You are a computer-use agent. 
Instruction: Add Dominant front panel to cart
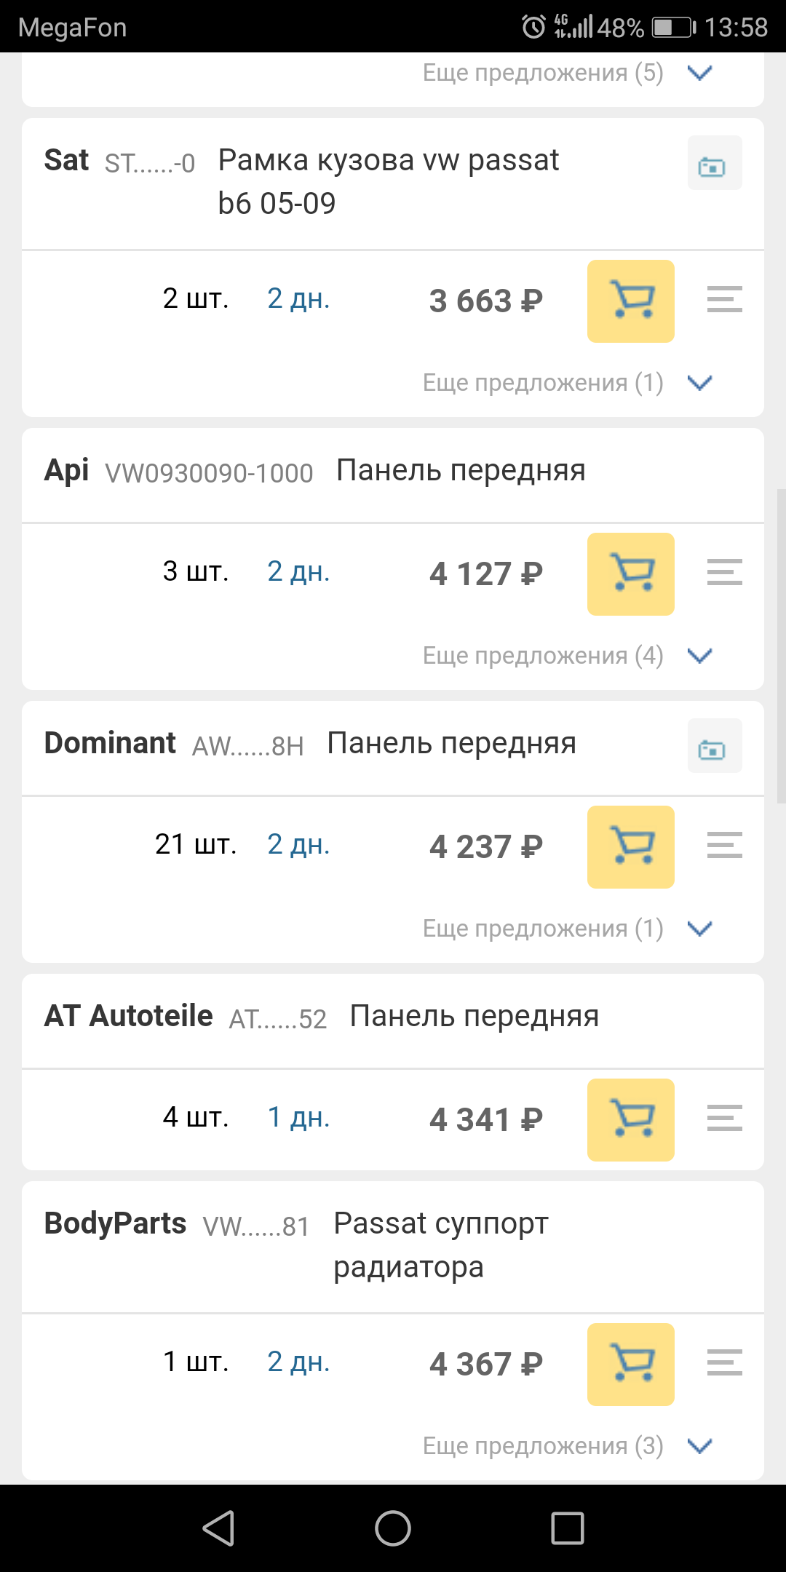point(630,846)
